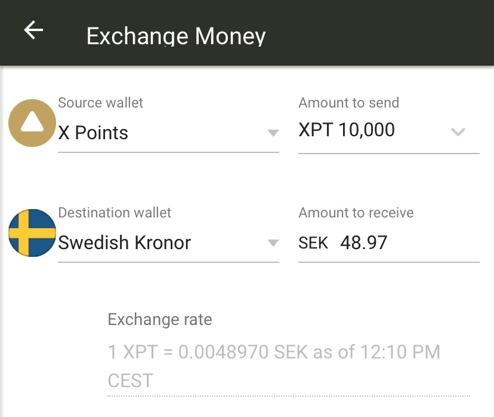
Task: Click the Amount to send label
Action: point(348,103)
